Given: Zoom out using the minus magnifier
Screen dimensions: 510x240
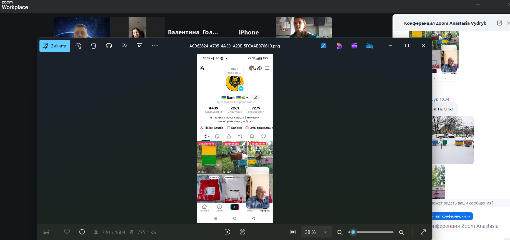Looking at the screenshot, I should tap(340, 232).
